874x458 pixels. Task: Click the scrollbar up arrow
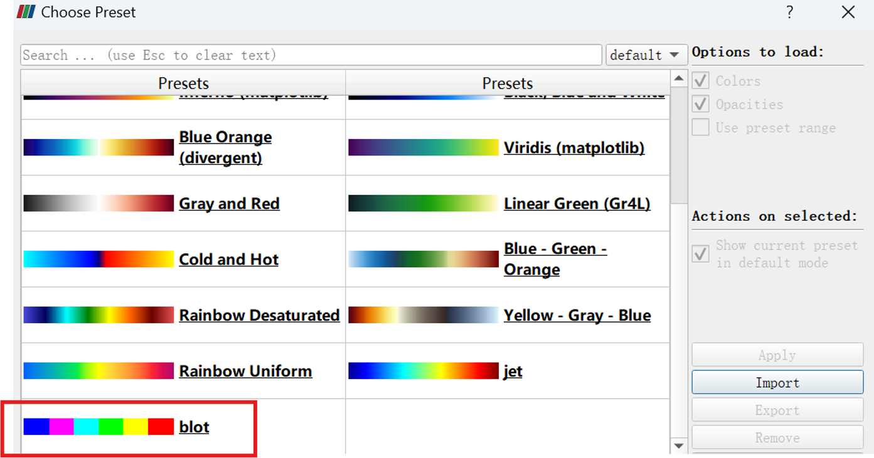[x=679, y=79]
